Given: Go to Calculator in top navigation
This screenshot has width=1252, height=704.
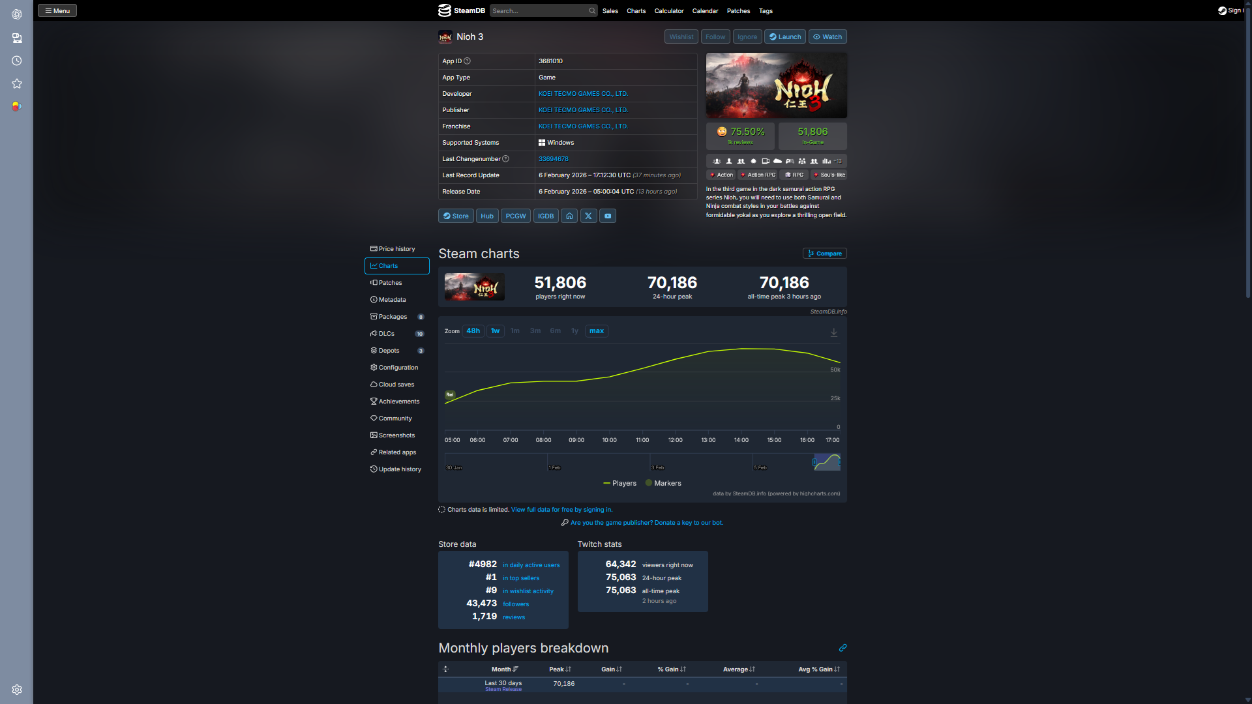Looking at the screenshot, I should [x=668, y=11].
